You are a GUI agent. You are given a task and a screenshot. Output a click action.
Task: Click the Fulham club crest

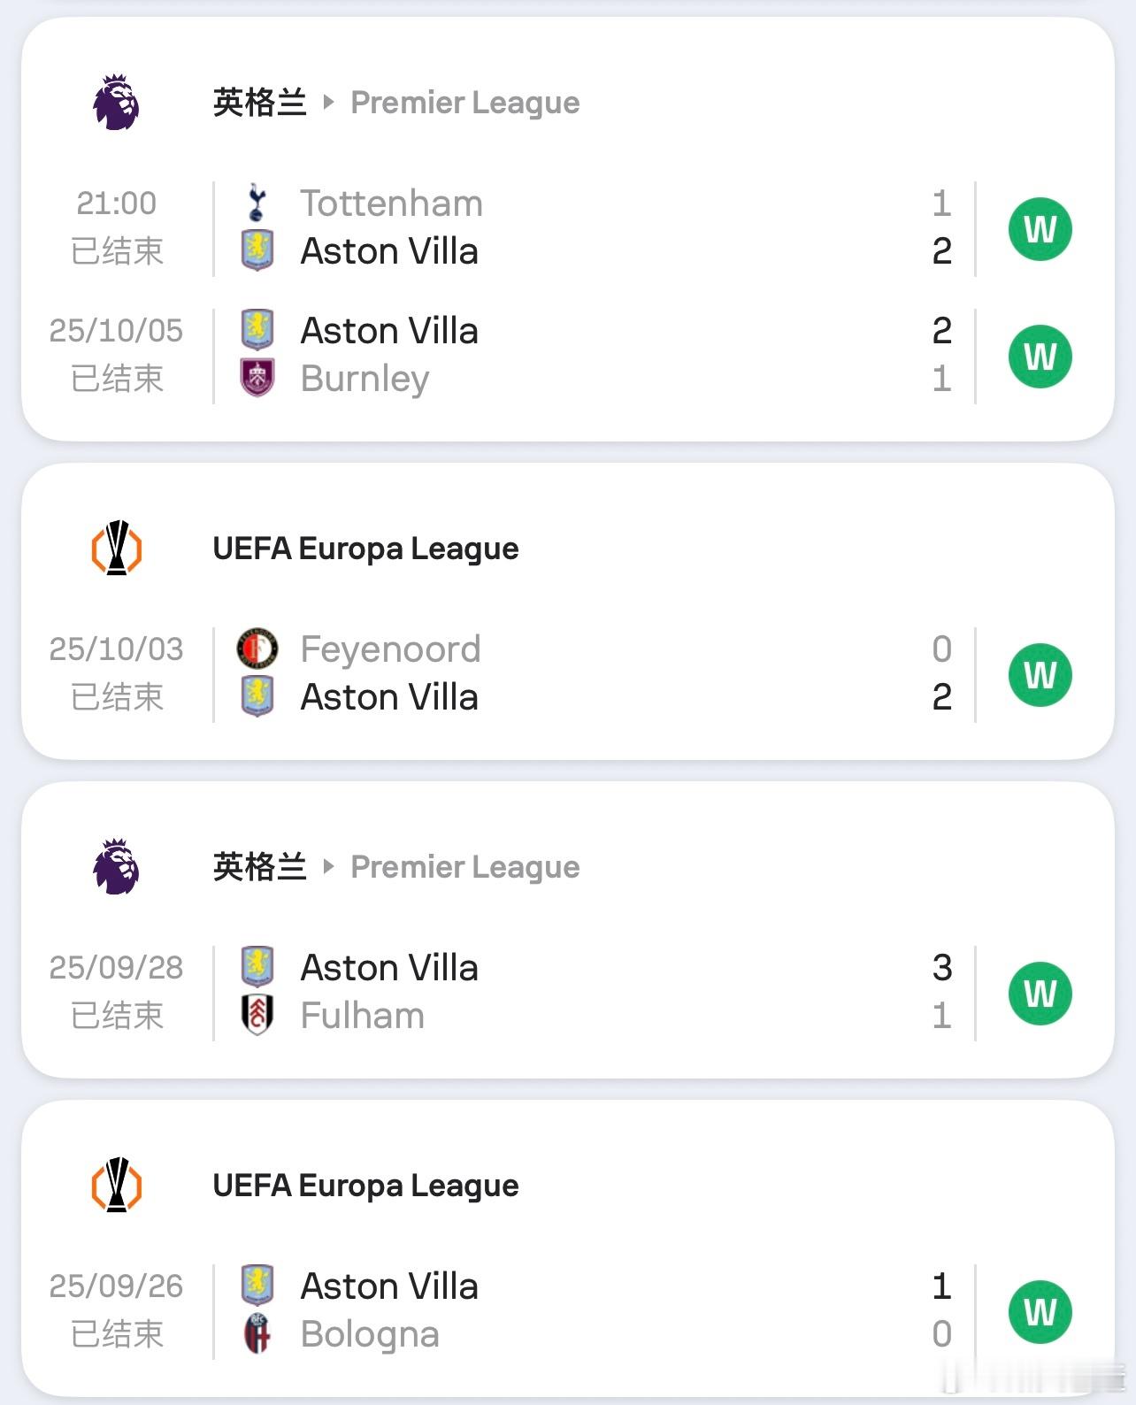click(257, 1015)
